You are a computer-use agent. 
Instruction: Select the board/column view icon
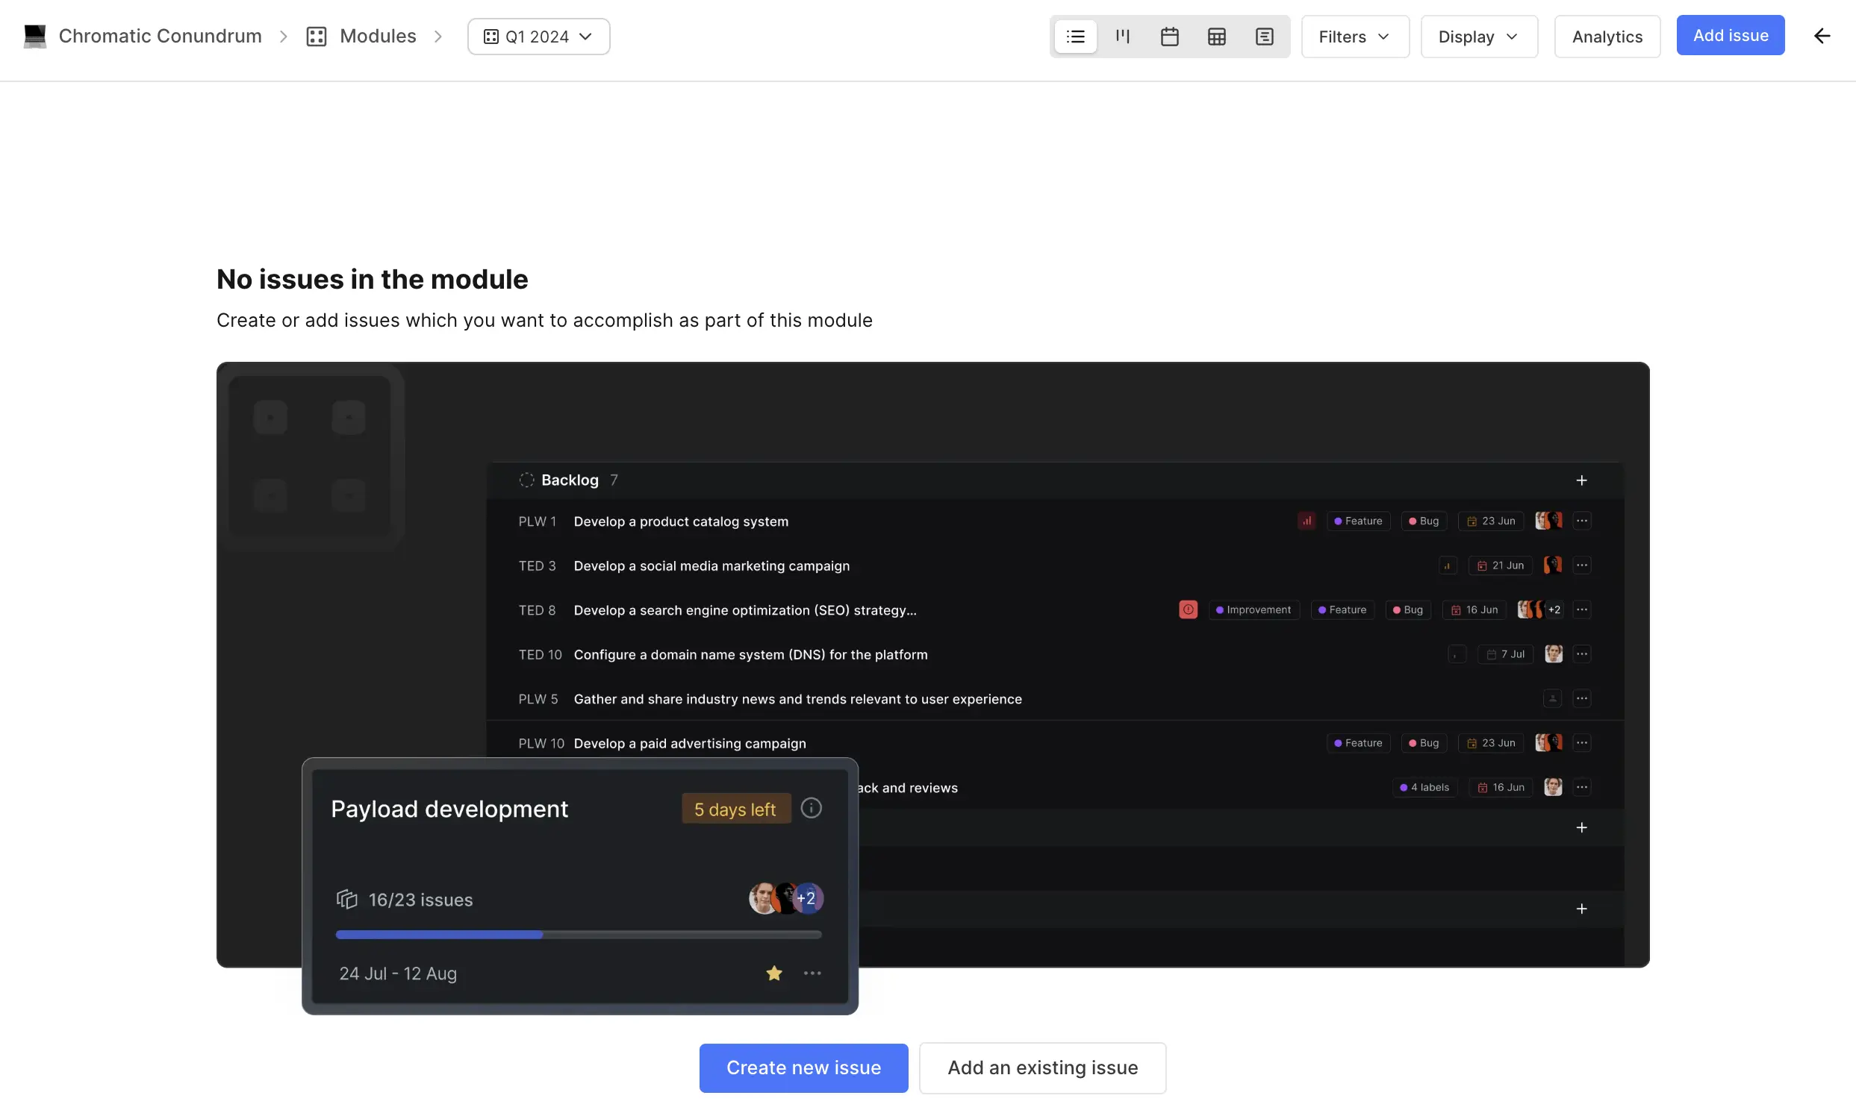coord(1121,34)
